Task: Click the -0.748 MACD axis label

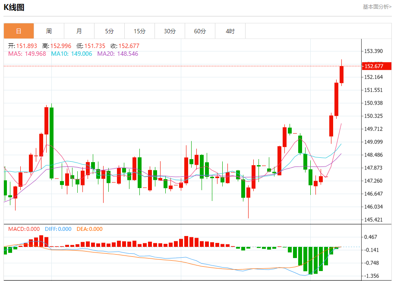Action: (371, 263)
